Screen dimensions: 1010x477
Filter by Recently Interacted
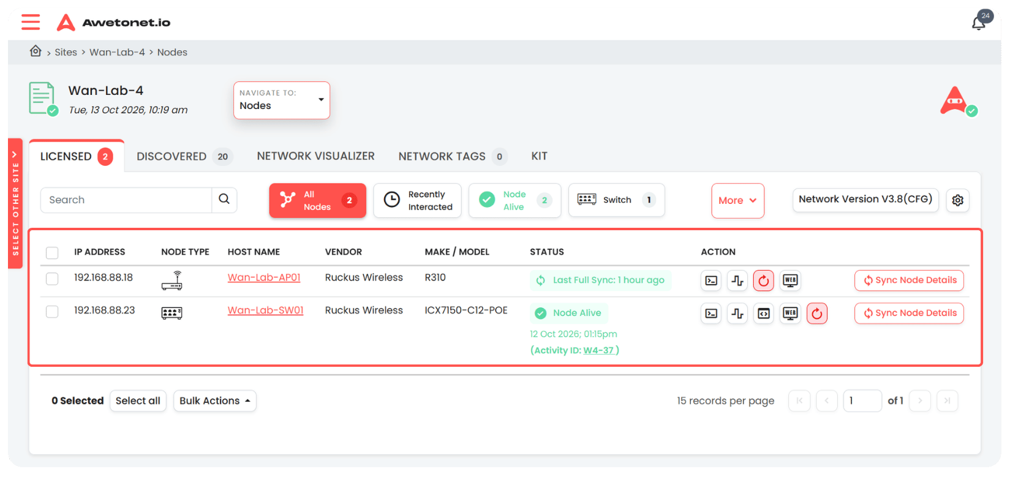(417, 200)
